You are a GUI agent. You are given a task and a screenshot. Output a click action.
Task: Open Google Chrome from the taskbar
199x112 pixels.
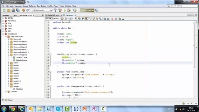click(13, 109)
